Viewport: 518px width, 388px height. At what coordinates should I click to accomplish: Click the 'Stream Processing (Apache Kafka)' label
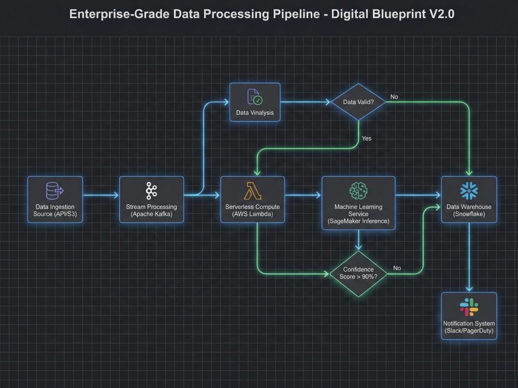point(151,211)
